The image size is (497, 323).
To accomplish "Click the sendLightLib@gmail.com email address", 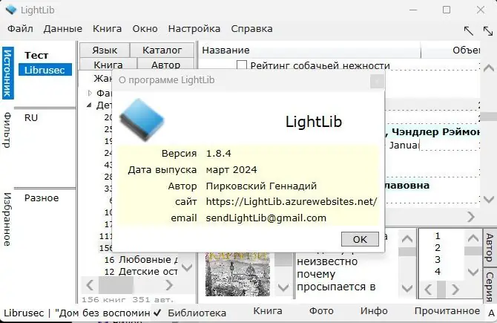I will 266,218.
